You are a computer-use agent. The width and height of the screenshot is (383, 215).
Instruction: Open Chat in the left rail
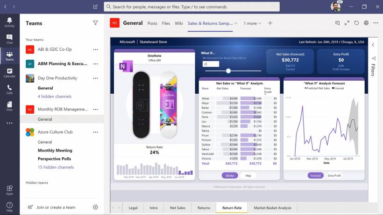(x=9, y=39)
